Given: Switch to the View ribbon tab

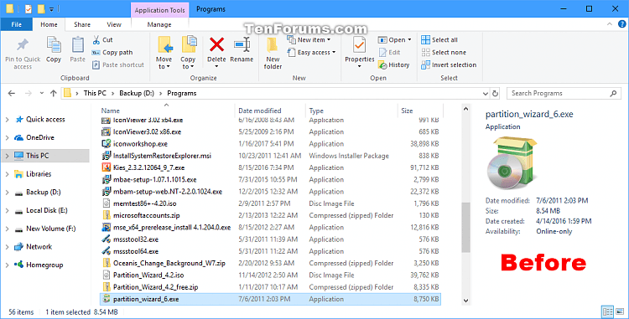Looking at the screenshot, I should pyautogui.click(x=114, y=24).
